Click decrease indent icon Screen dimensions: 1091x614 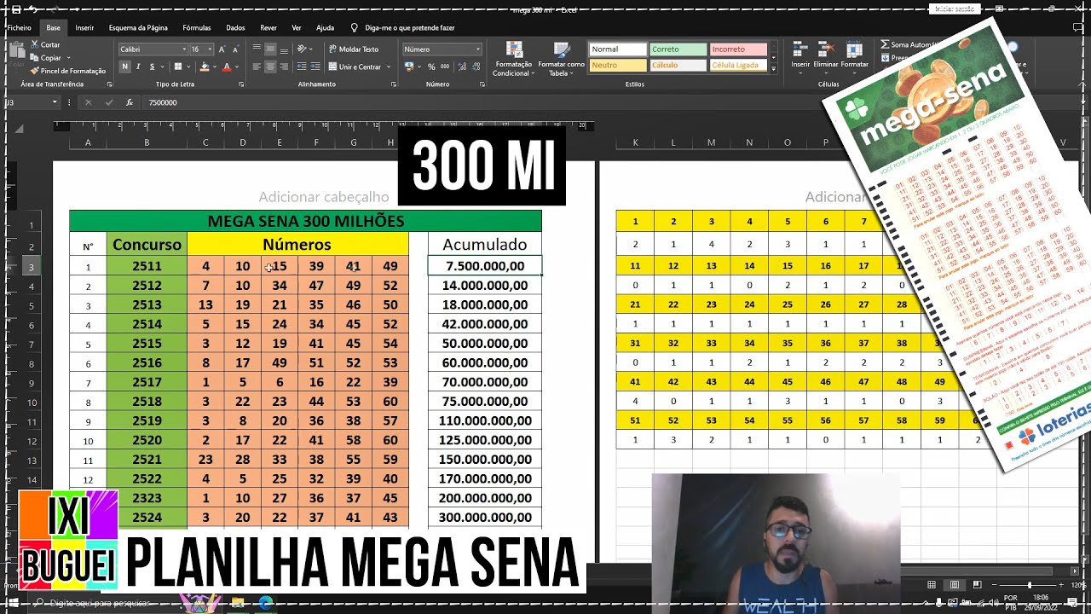[x=302, y=67]
